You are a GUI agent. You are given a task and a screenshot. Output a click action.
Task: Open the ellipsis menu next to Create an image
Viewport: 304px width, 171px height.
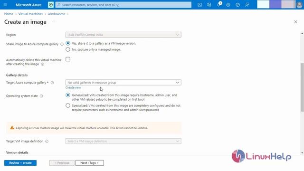(x=54, y=22)
